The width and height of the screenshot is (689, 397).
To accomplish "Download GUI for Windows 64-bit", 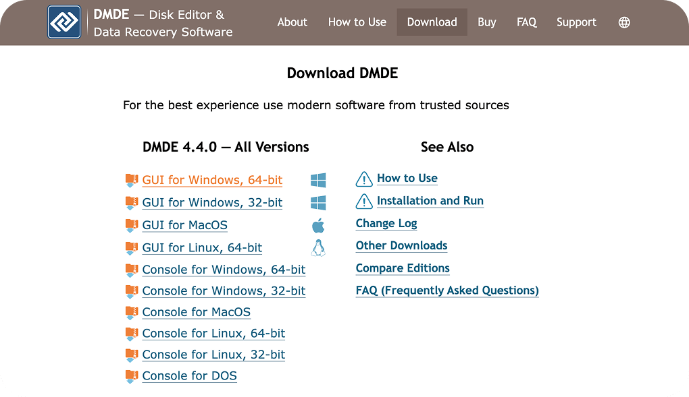I will point(212,180).
